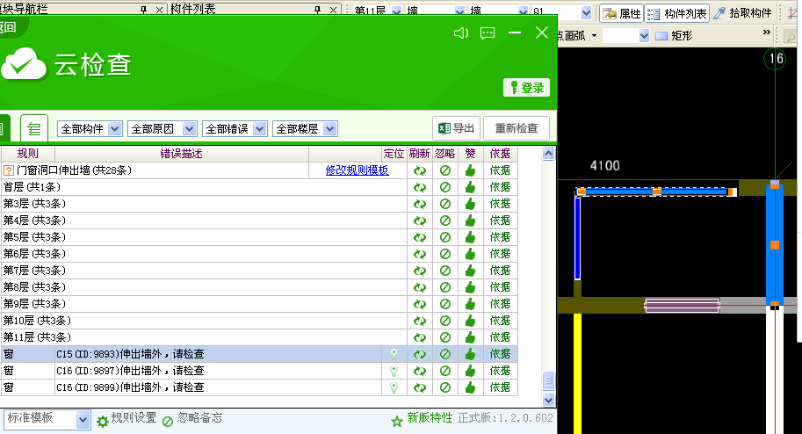Pin the 块导航栏 panel
This screenshot has width=802, height=434.
(x=144, y=10)
